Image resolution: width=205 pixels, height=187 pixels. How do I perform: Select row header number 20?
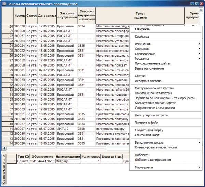tap(8, 26)
